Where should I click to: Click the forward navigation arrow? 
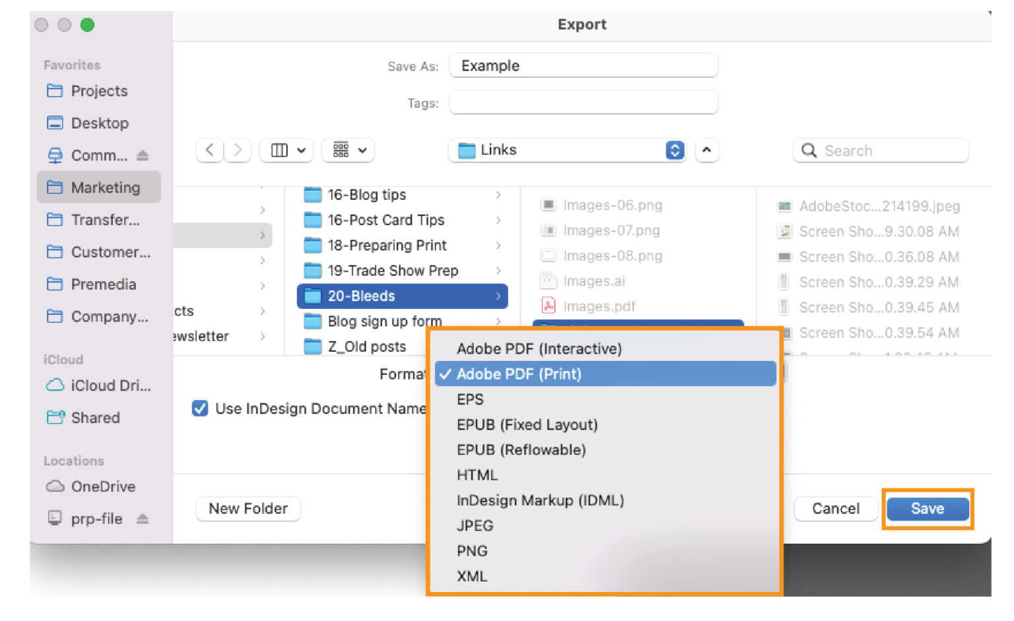238,150
